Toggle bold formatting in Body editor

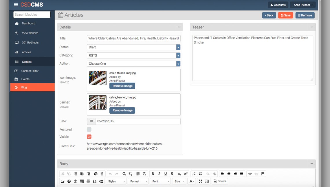[x=153, y=174]
